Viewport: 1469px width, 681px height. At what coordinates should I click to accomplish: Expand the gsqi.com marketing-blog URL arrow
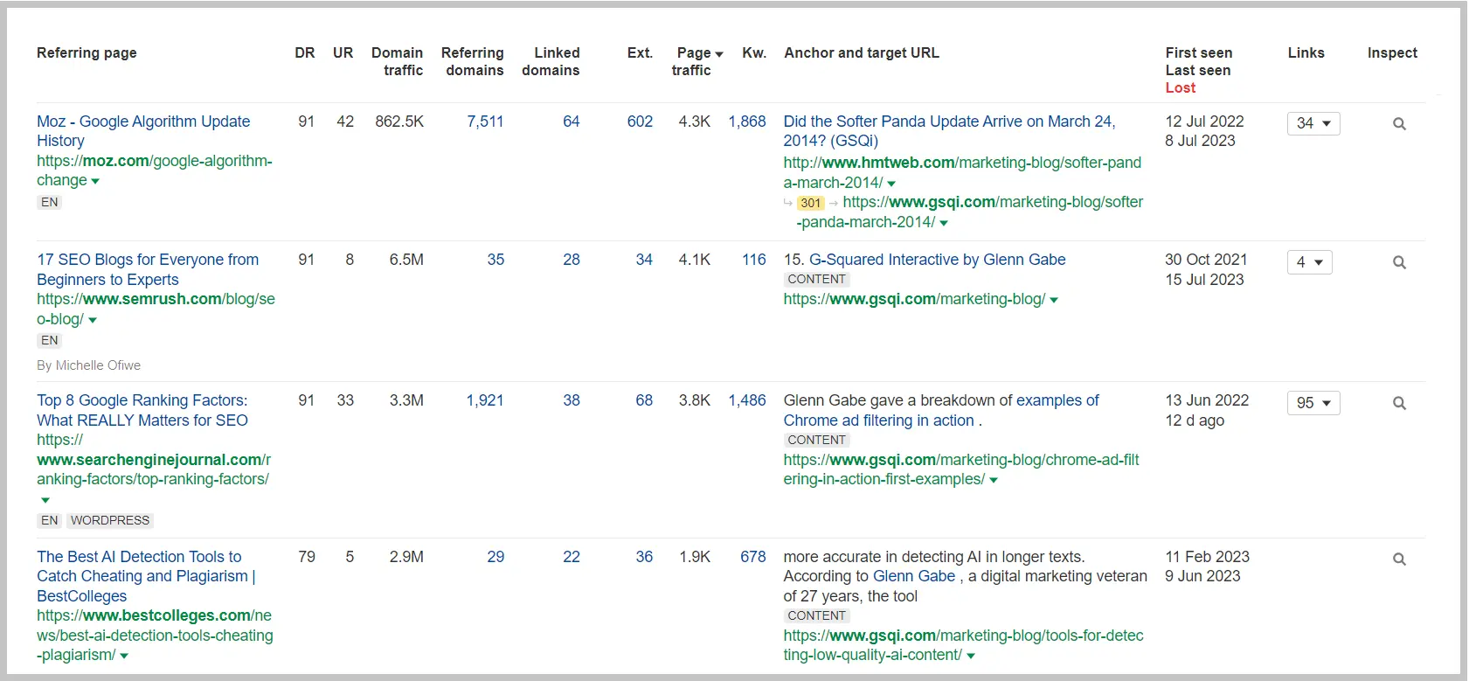coord(1054,301)
